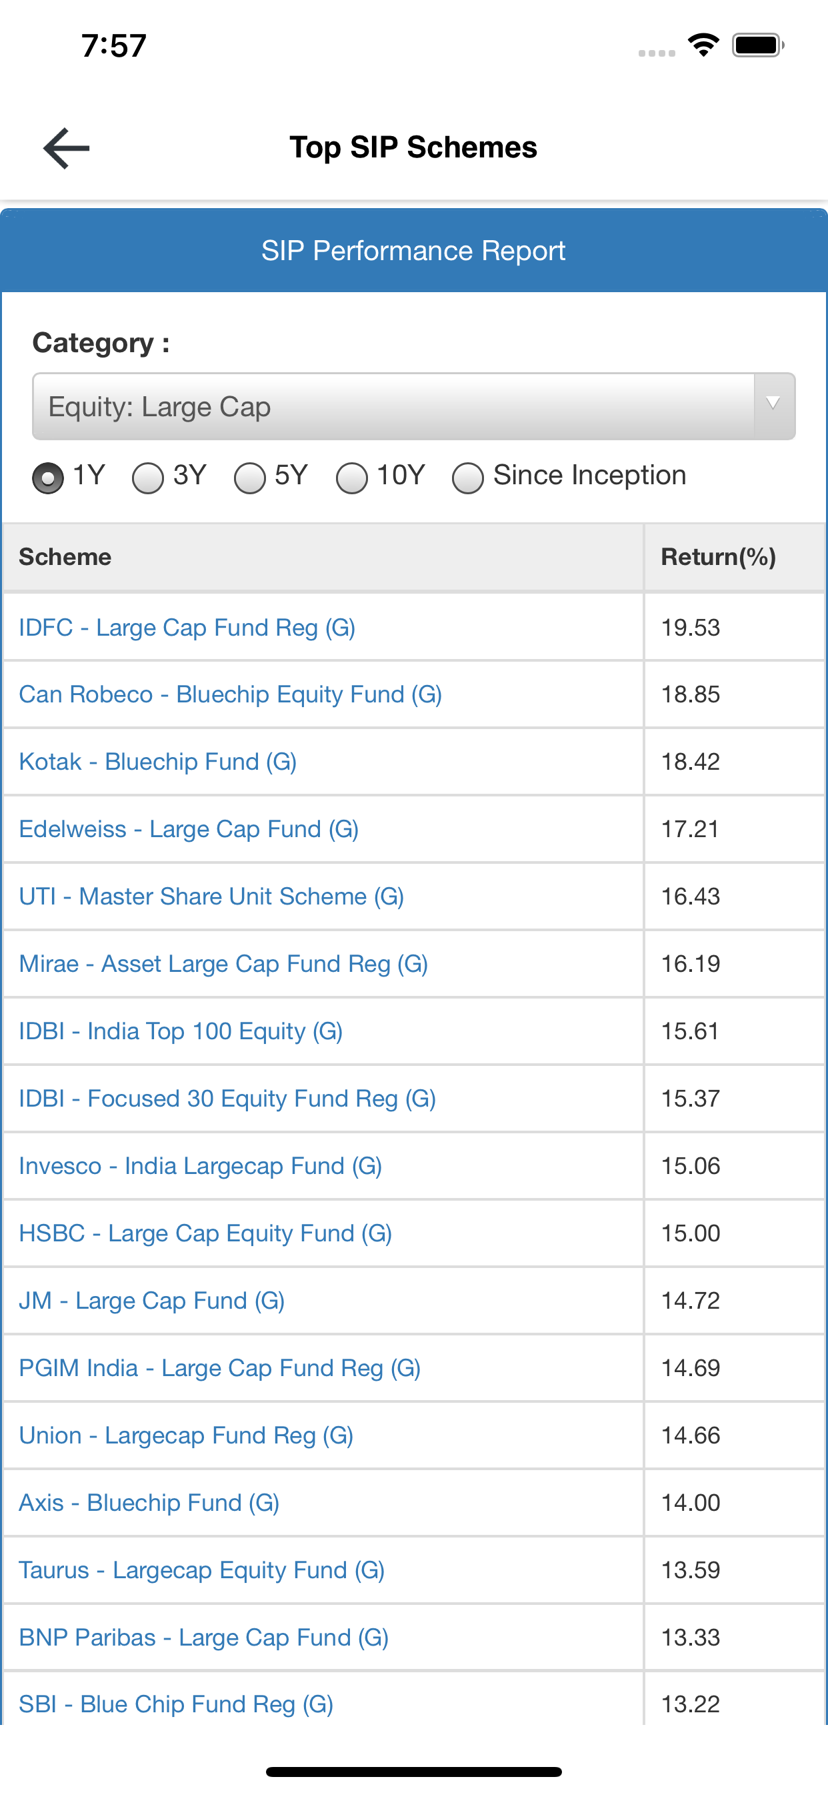Select the 10Y radio button
Screen dimensions: 828x1793
coord(352,478)
